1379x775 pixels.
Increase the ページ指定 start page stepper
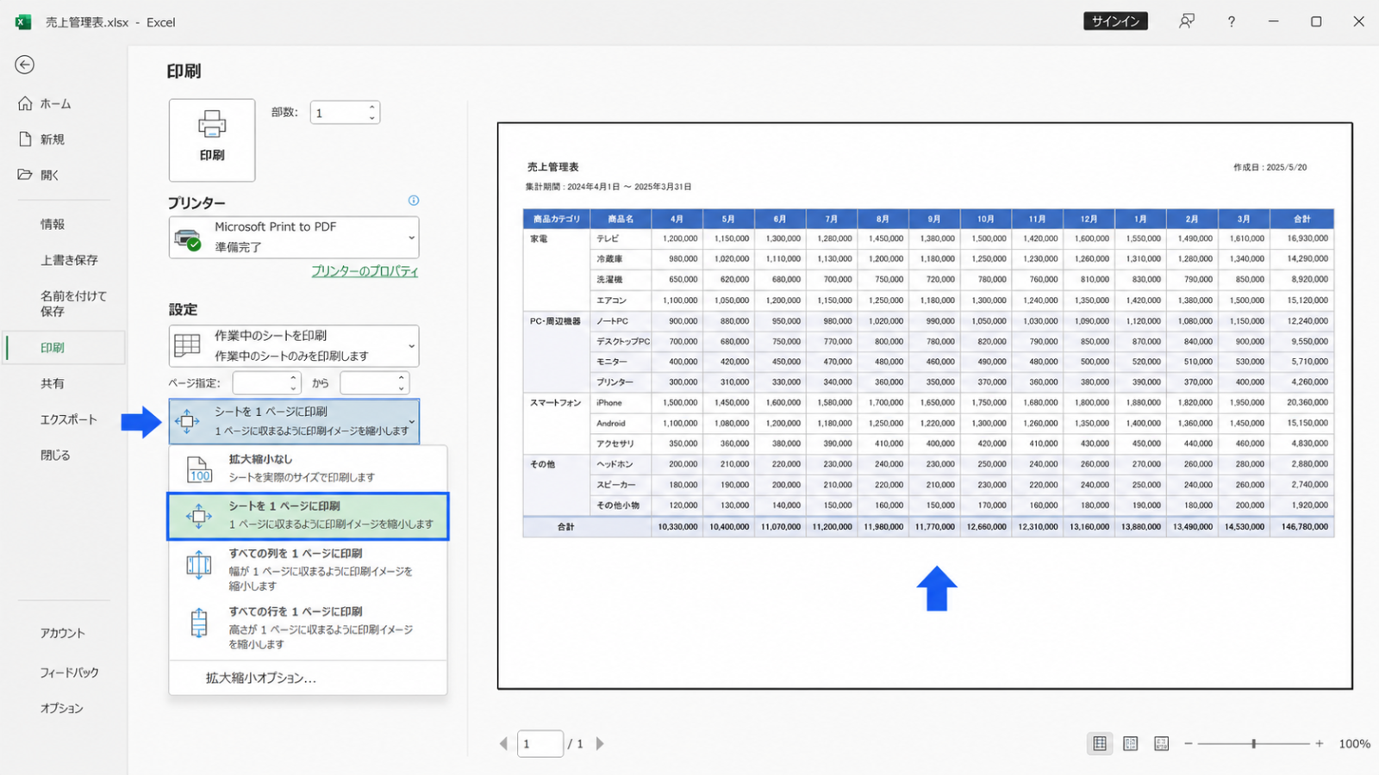(293, 377)
